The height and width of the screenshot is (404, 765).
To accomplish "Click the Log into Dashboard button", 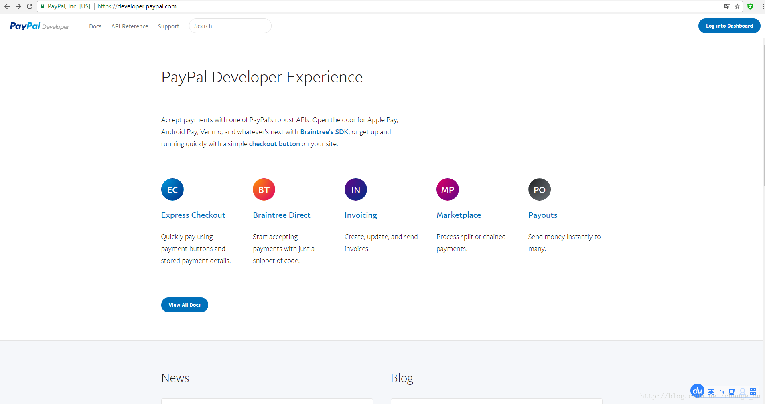I will tap(729, 26).
